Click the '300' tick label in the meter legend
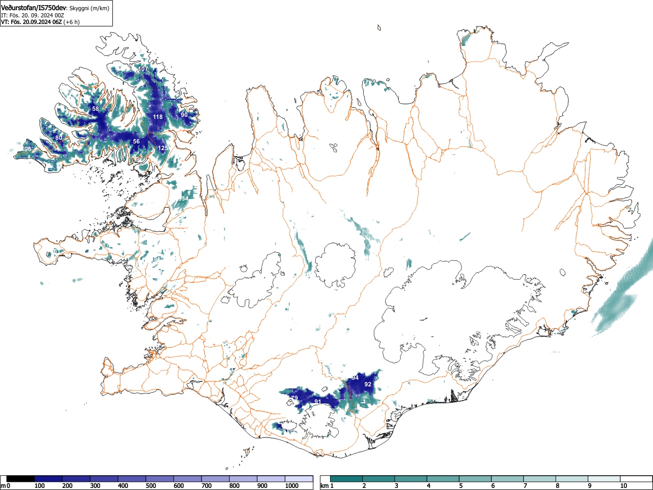Screen dimensions: 653x490 click(95, 486)
